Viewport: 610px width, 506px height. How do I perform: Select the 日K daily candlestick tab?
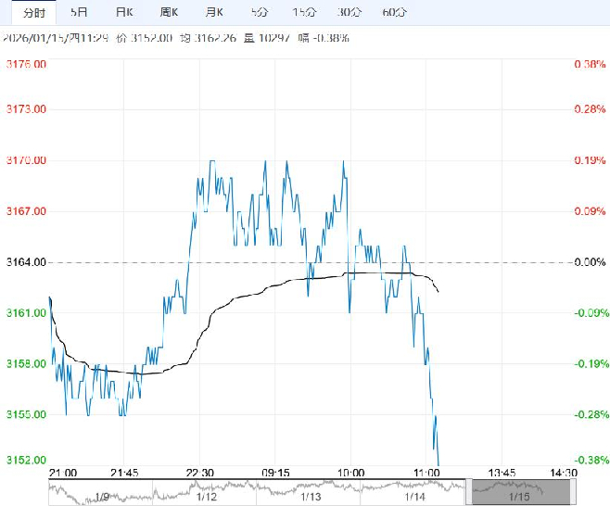click(x=124, y=12)
